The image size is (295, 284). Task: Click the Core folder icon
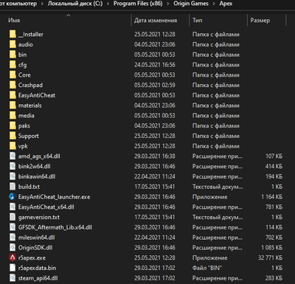pyautogui.click(x=13, y=75)
